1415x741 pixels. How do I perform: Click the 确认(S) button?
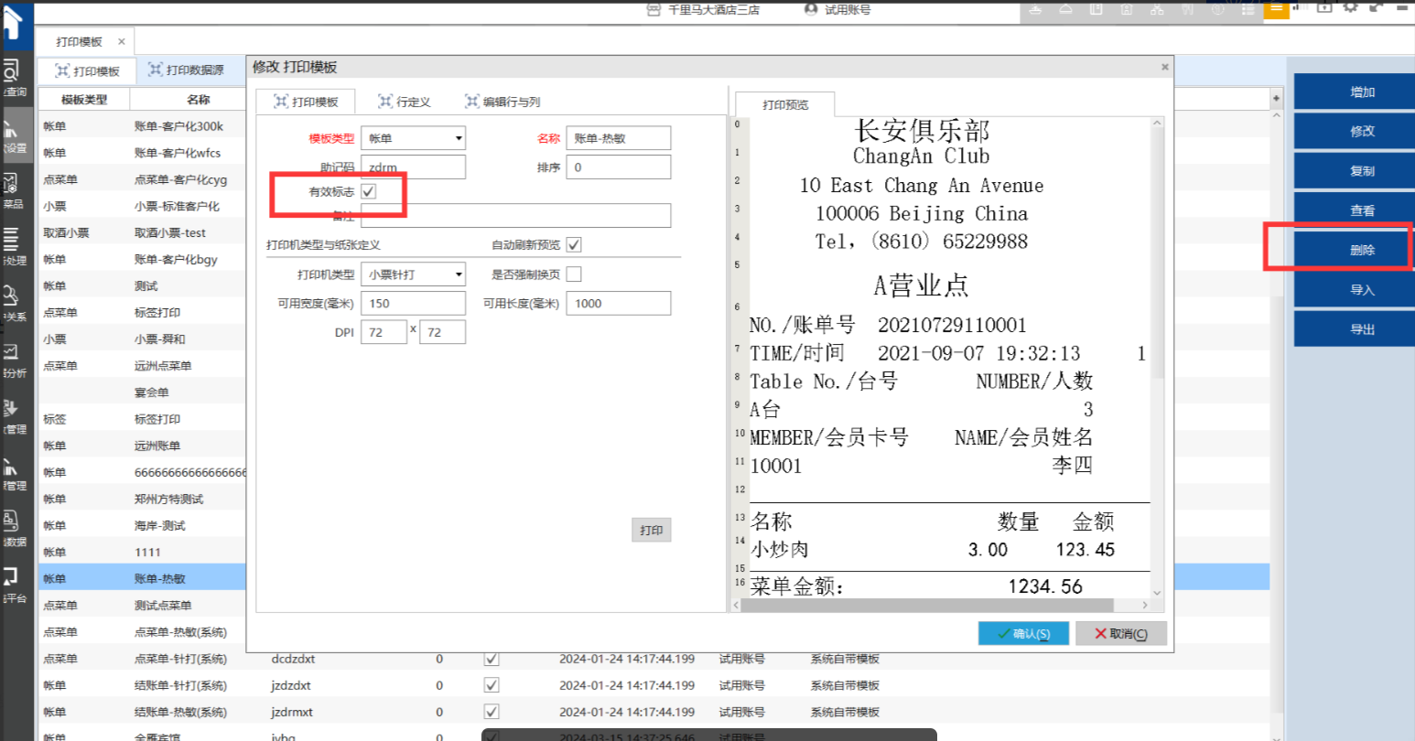click(1023, 634)
